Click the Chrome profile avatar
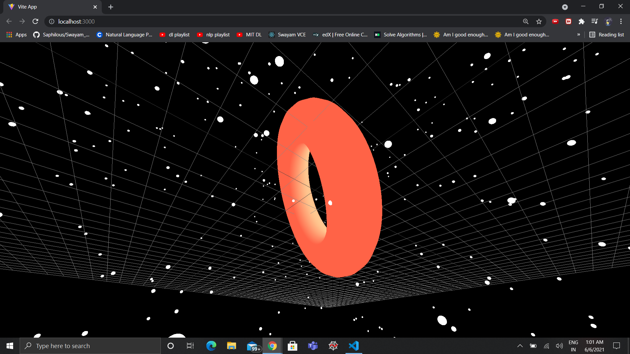 (608, 21)
